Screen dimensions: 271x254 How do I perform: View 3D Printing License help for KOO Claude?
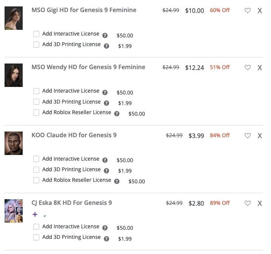click(x=107, y=171)
